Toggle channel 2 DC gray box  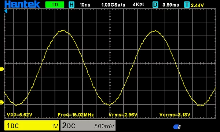coord(88,125)
